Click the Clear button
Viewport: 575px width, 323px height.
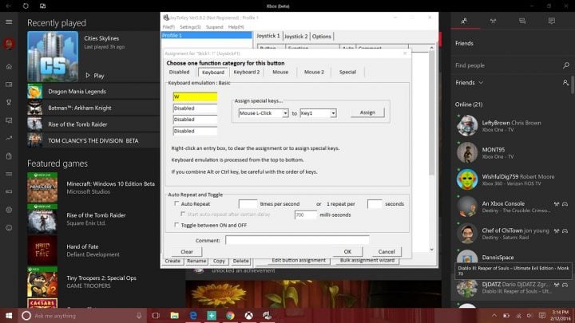click(187, 251)
